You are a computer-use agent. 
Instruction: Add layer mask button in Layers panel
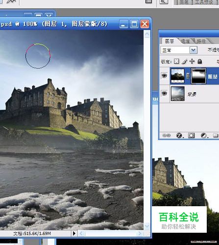click(x=191, y=136)
